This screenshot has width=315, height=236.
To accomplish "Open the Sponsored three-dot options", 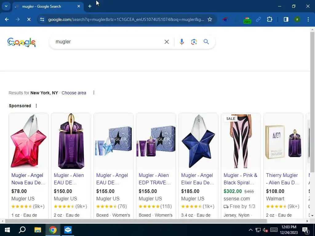I will 36,106.
